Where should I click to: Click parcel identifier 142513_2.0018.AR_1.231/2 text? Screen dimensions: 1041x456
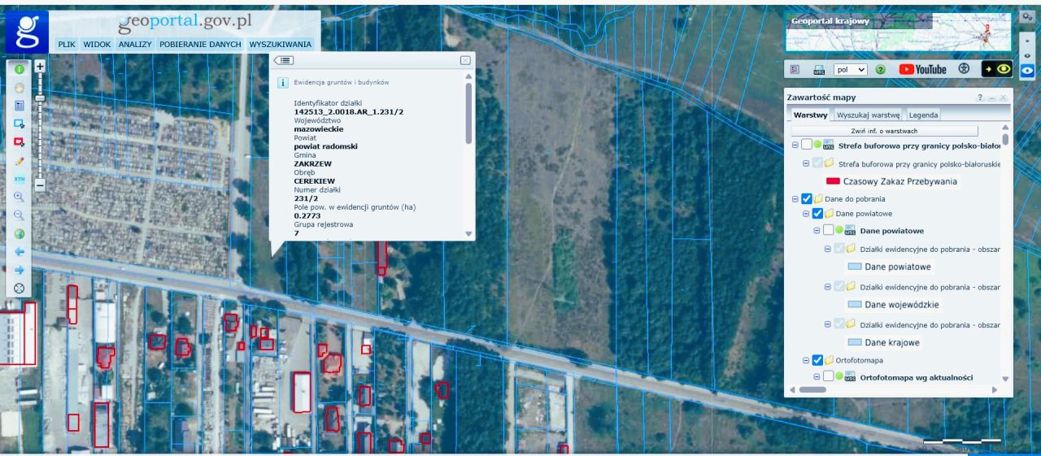point(351,111)
